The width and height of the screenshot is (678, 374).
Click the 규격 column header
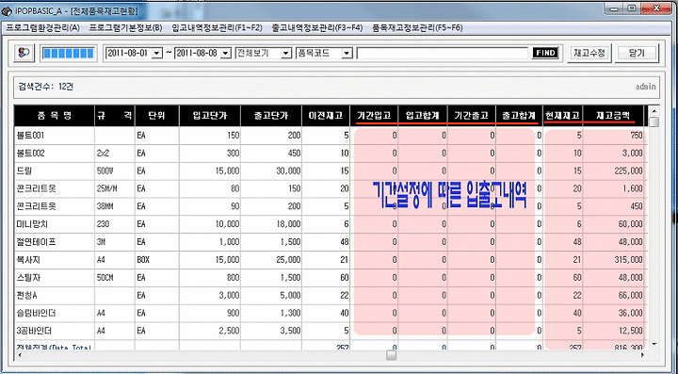point(115,116)
